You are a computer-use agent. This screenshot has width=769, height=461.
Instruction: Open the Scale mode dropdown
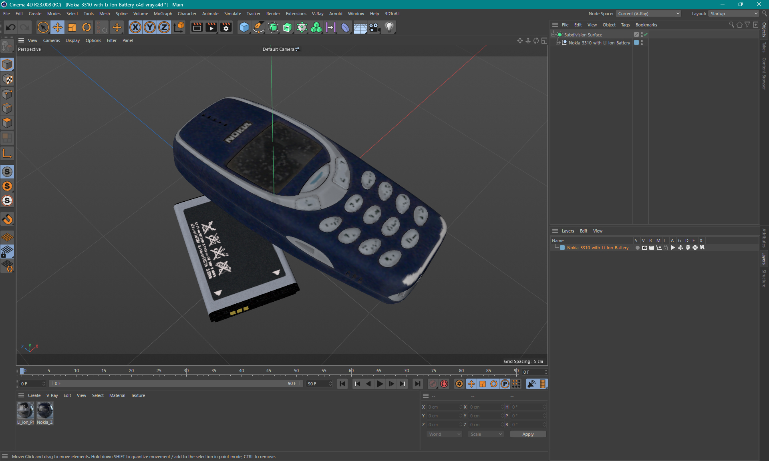click(x=486, y=434)
